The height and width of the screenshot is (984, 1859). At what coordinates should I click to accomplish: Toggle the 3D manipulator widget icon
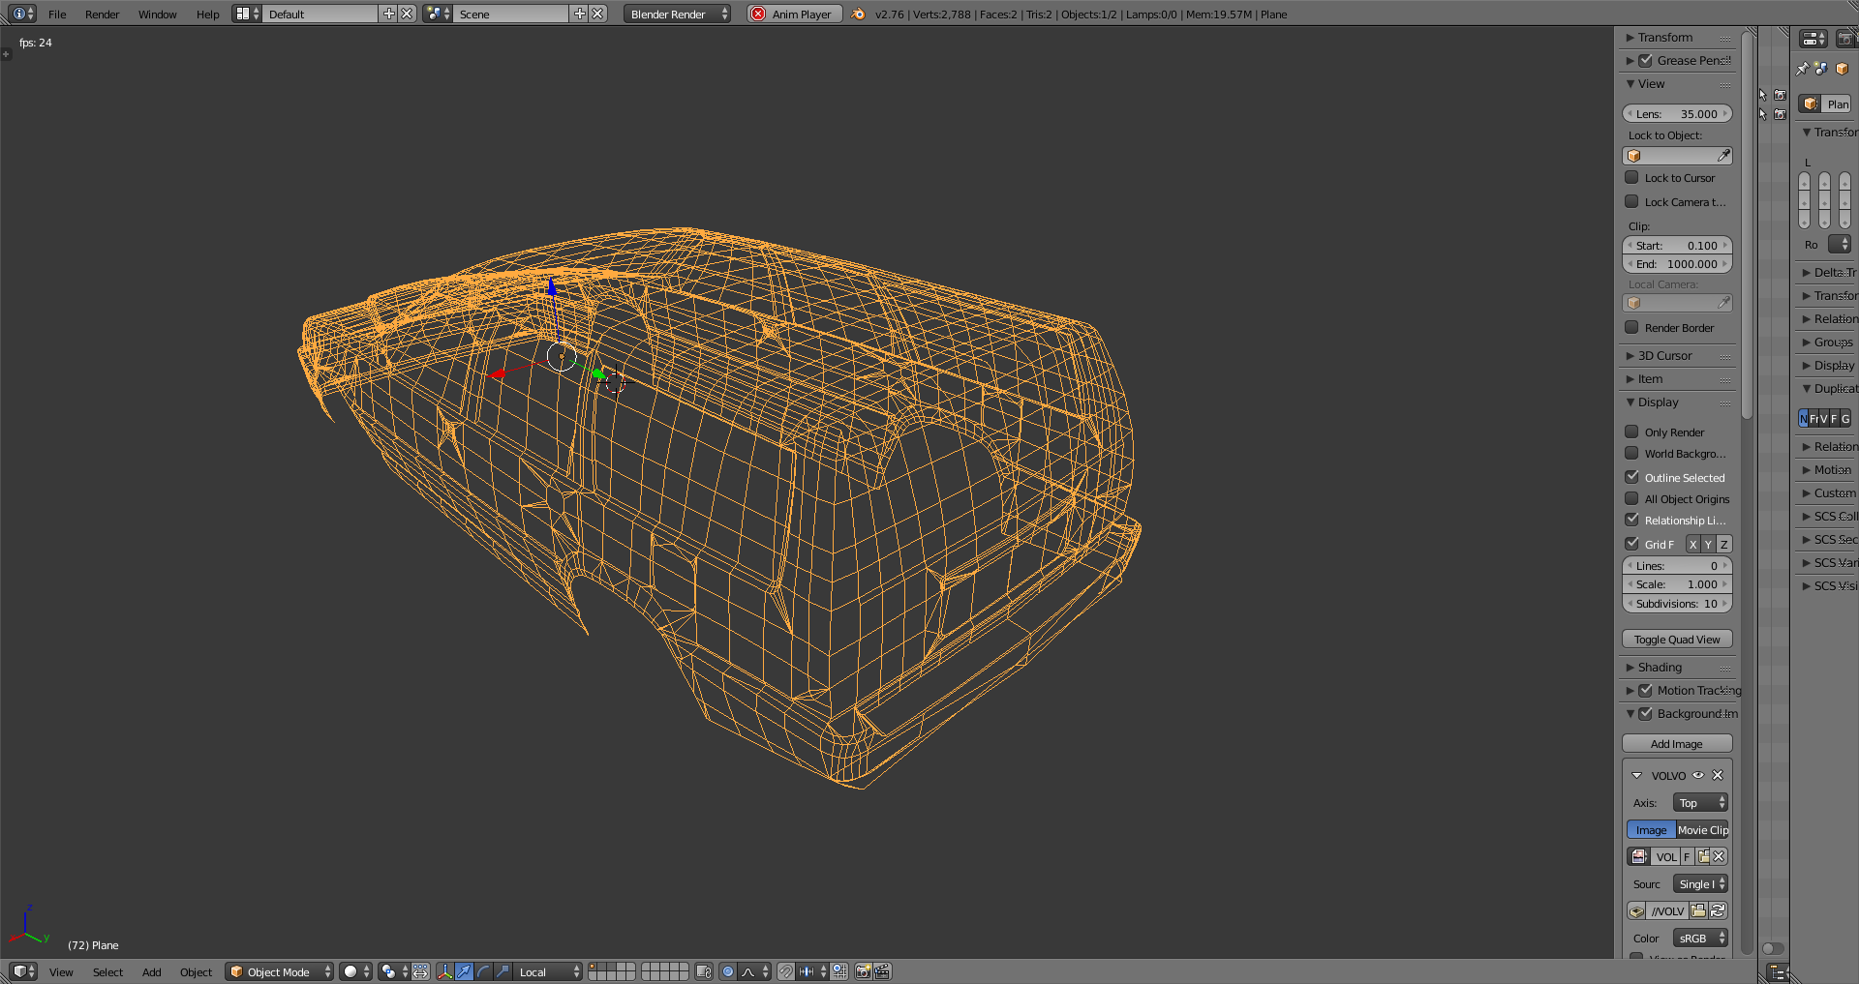[x=444, y=971]
